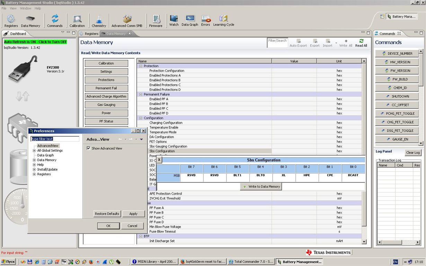Switch to the Registers editor tab

(x=89, y=34)
